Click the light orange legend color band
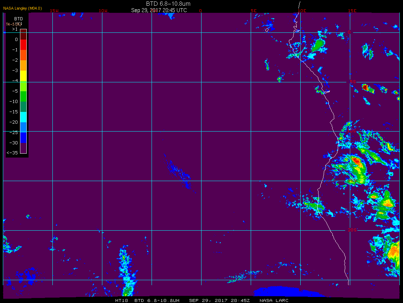 point(24,65)
